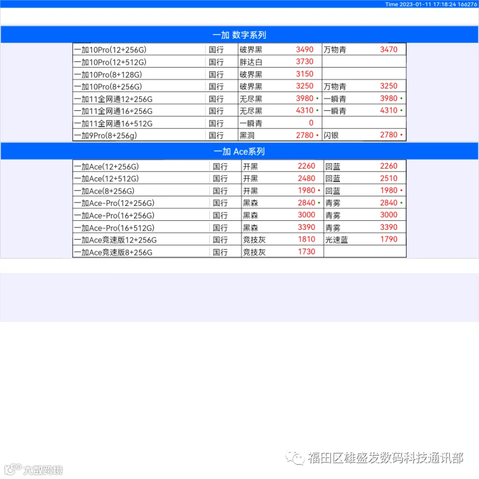Screen dimensions: 479x479
Task: Click model name '一加Ace(12+512G)'
Action: click(x=106, y=178)
